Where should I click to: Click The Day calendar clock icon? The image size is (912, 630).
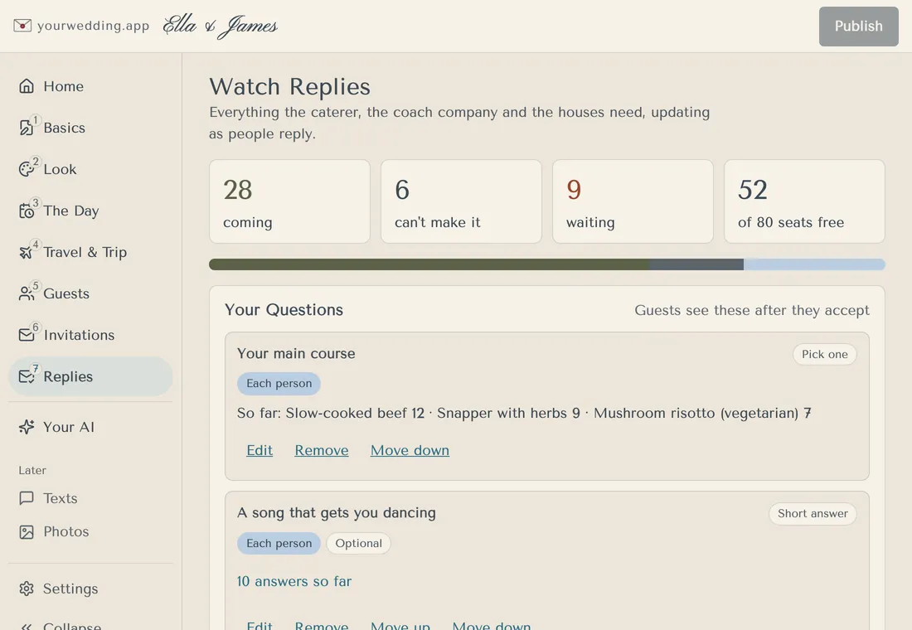27,211
